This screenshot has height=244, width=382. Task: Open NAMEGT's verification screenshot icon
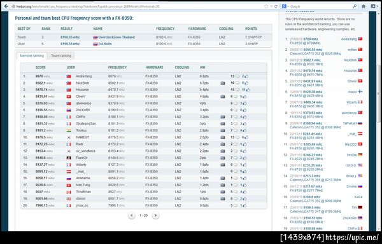click(x=223, y=137)
